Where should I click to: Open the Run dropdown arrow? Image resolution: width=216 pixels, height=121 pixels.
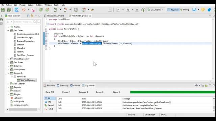[x=123, y=10]
